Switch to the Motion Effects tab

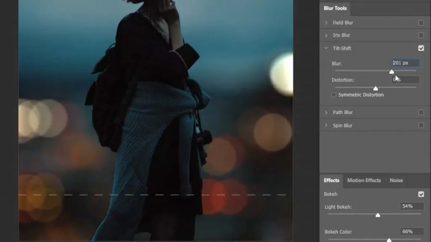(364, 180)
